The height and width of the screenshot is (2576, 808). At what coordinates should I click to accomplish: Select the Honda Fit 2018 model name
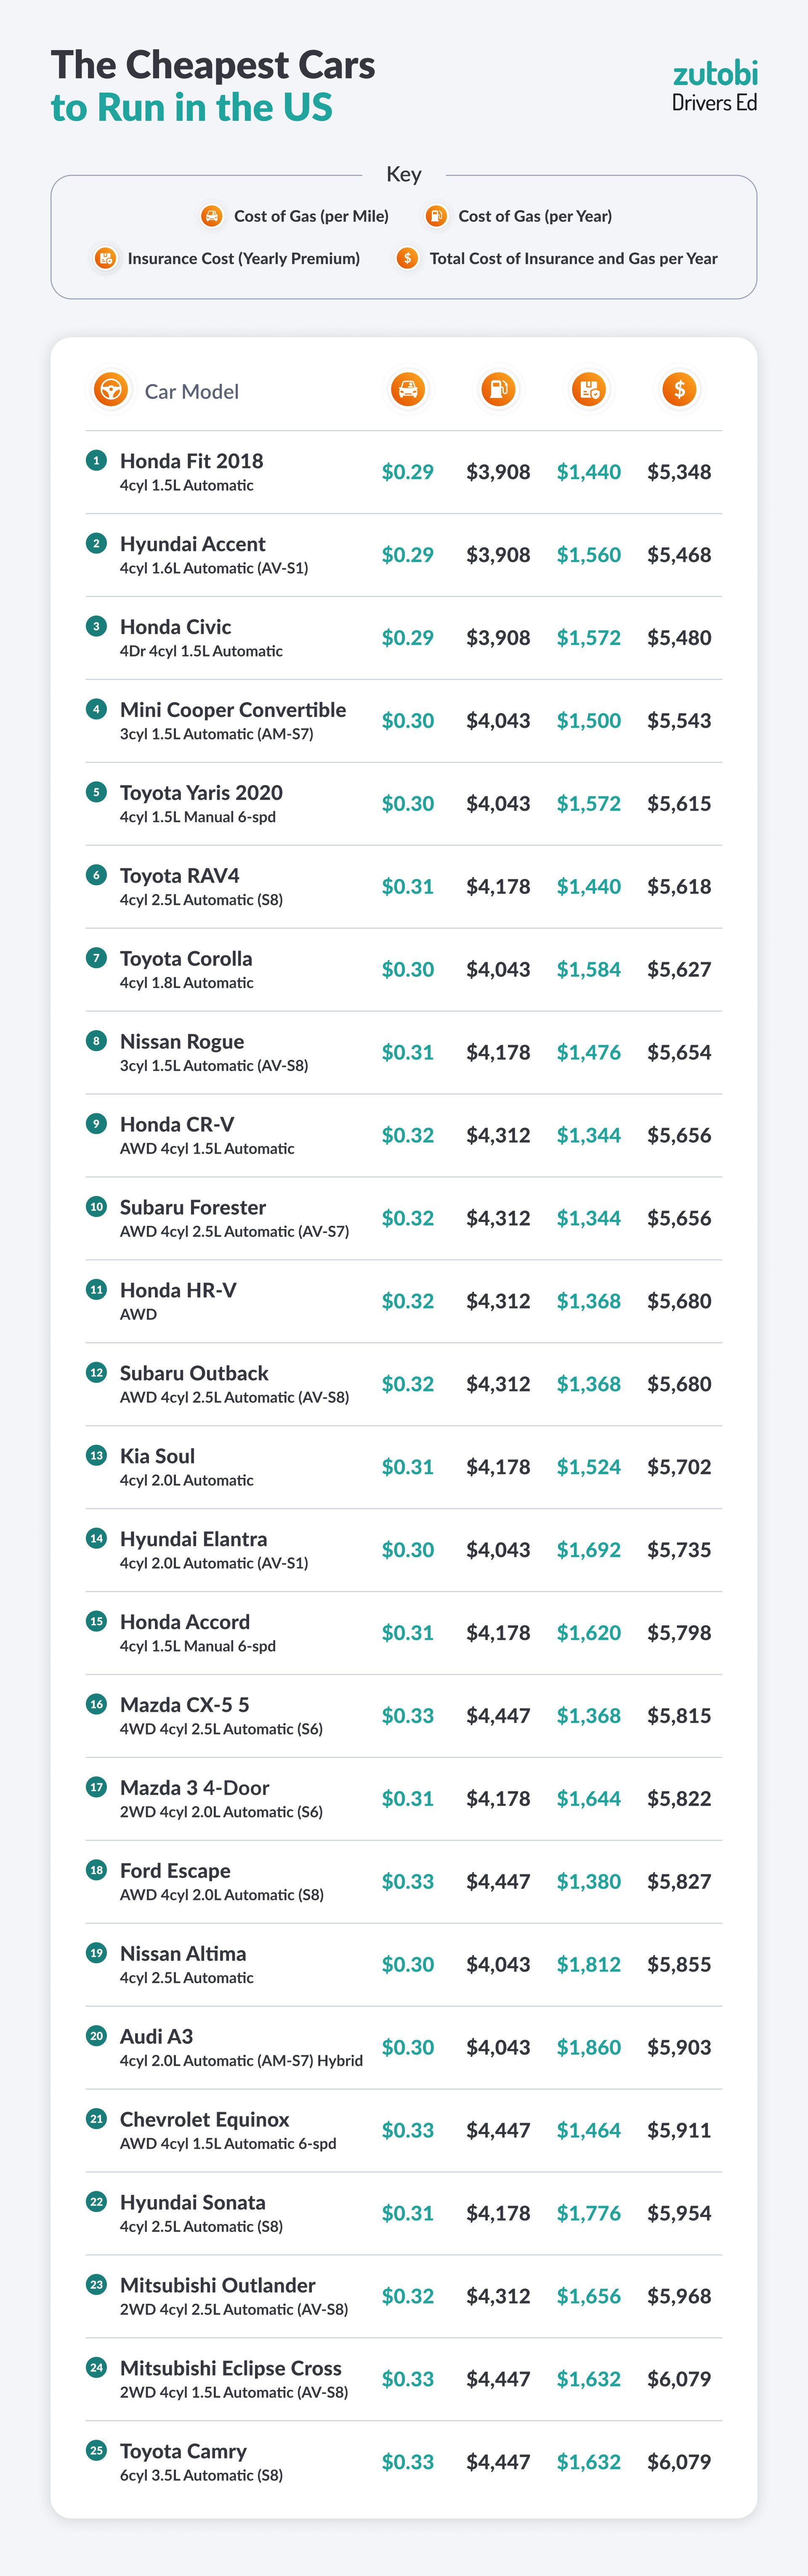click(x=191, y=461)
